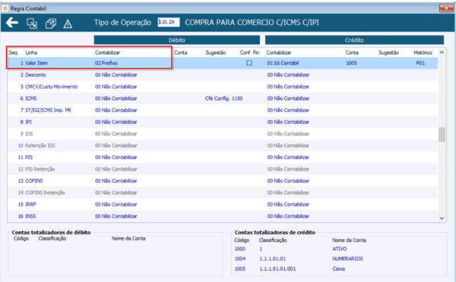Select the Valor Item row
456x282 pixels.
point(223,63)
